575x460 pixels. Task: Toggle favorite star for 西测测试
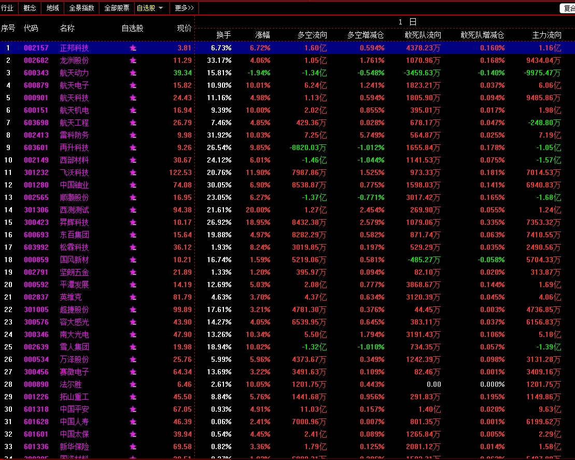[133, 210]
